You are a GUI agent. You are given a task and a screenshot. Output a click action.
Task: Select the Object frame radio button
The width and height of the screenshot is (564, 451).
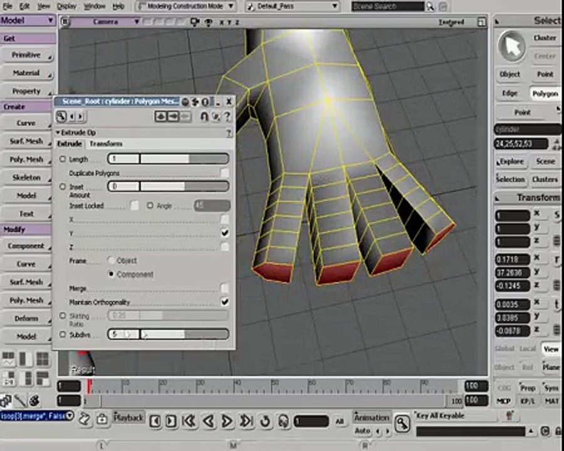tap(111, 261)
